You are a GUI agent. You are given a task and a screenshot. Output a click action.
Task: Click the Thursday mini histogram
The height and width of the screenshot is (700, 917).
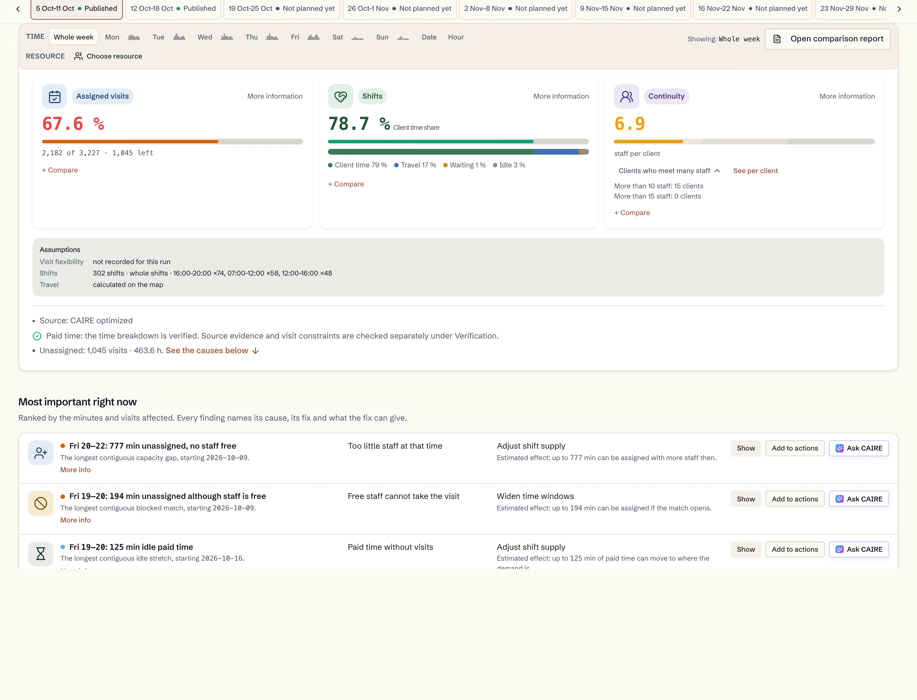(272, 37)
